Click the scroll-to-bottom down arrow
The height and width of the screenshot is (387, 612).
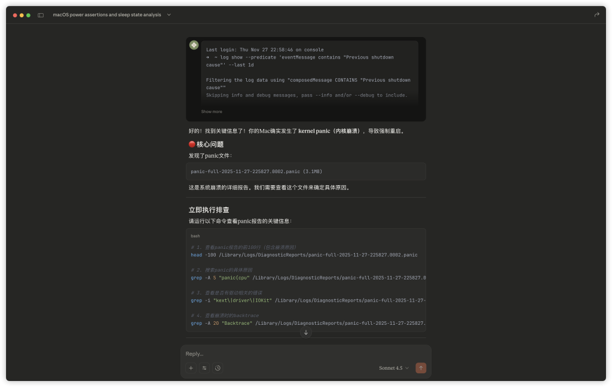pos(306,333)
